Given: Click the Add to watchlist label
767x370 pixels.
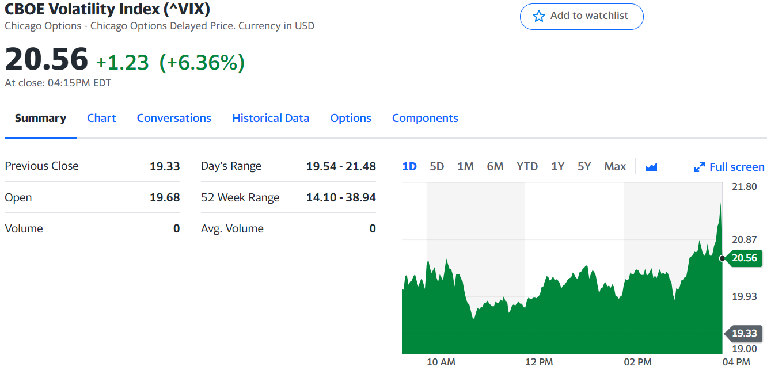Looking at the screenshot, I should (589, 16).
